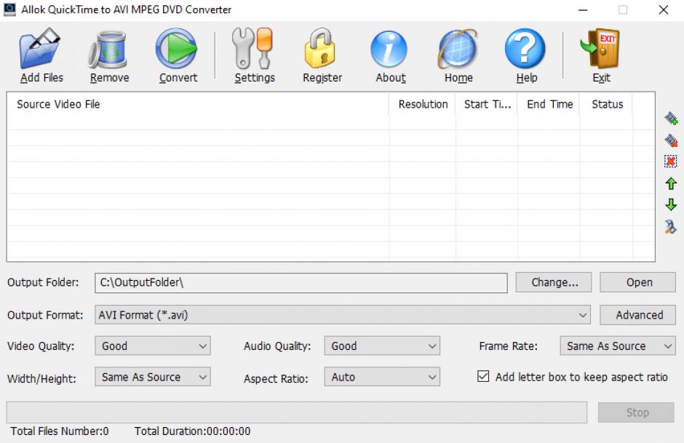Click the Advanced button
Screen dimensions: 684x443
(639, 315)
